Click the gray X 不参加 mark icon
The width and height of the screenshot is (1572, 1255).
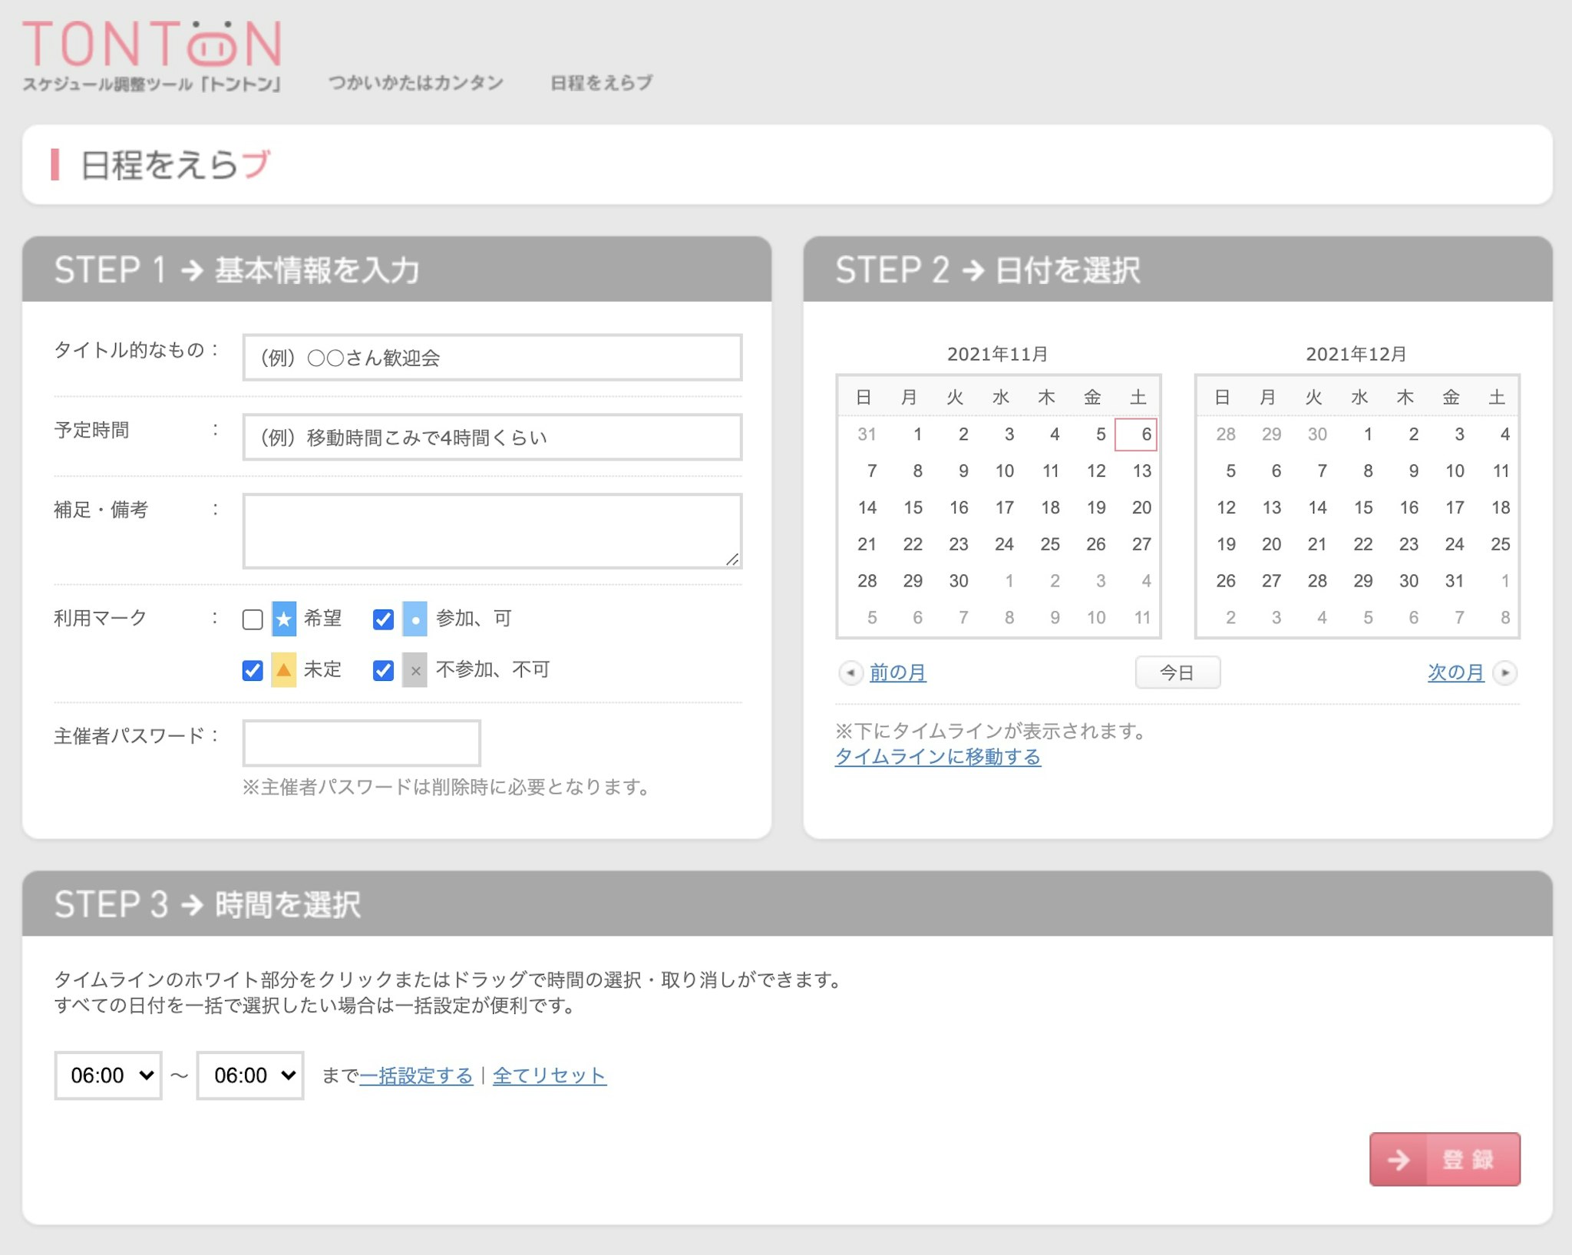point(414,670)
